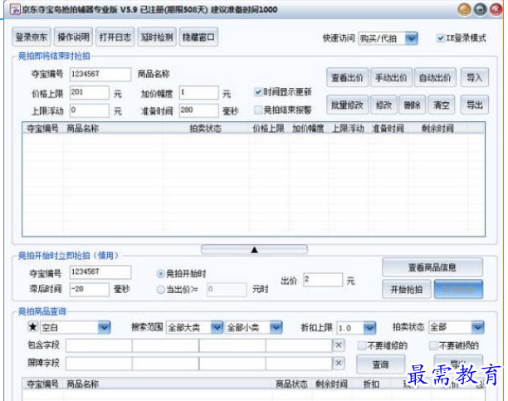The width and height of the screenshot is (508, 401).
Task: Clear the 包含字段 fields with X
Action: pyautogui.click(x=339, y=345)
